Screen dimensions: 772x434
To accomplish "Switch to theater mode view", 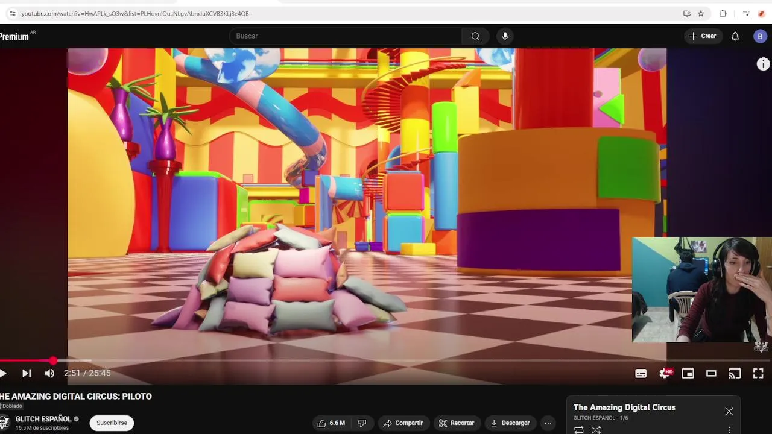I will (x=711, y=374).
